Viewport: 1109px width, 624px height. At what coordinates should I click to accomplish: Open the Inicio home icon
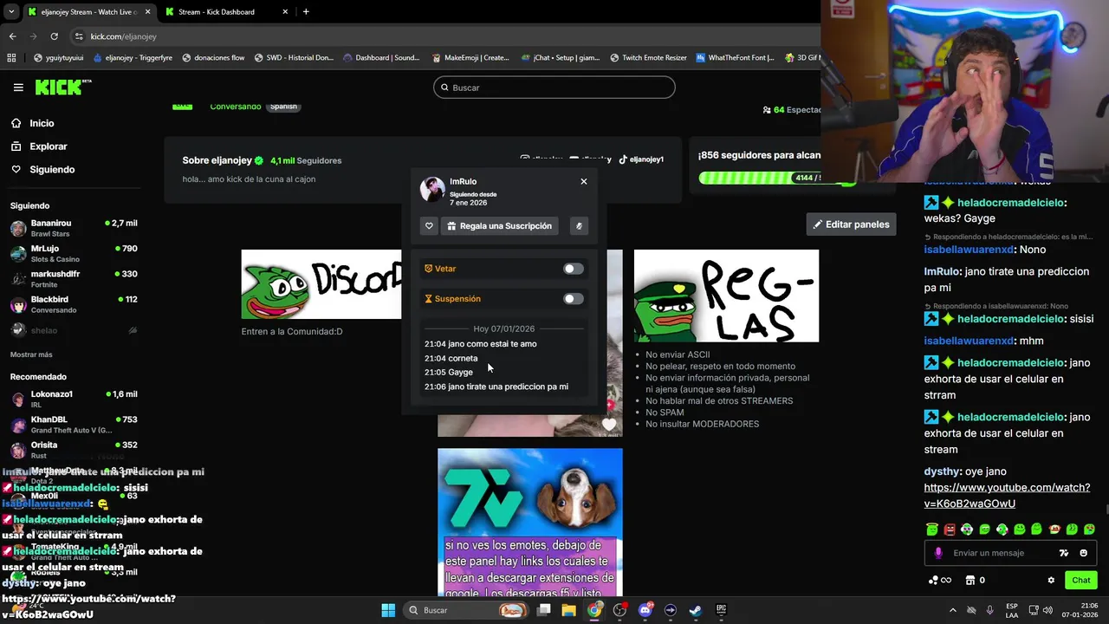16,123
